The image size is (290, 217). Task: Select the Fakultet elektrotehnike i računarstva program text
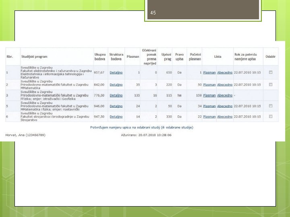56,71
